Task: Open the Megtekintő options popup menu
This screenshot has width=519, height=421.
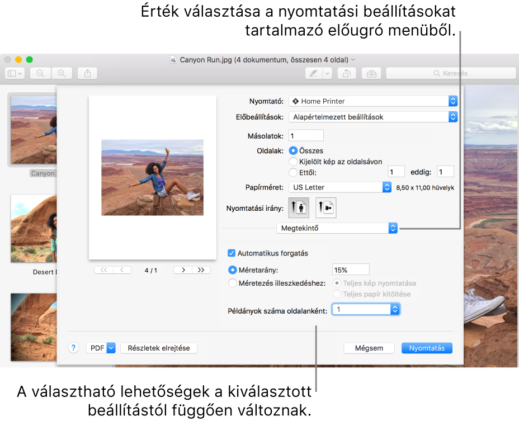Action: pyautogui.click(x=337, y=228)
